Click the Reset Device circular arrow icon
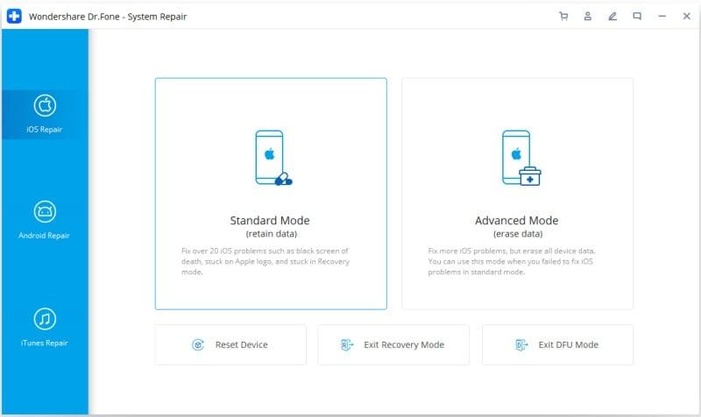Viewport: 701px width, 417px height. tap(198, 345)
